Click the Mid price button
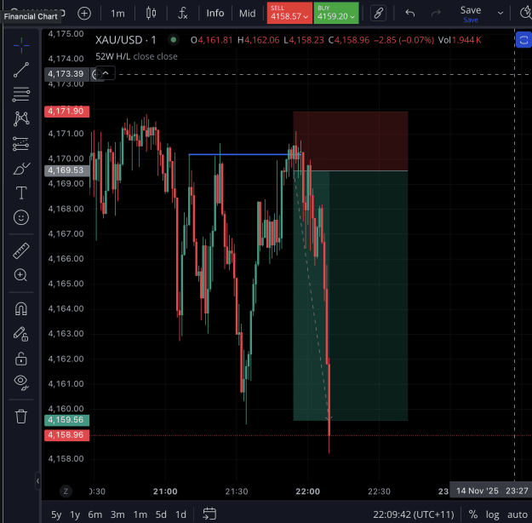Screen dimensions: 532x523 point(248,14)
